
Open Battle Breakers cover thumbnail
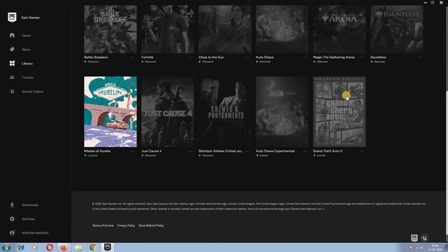pos(111,29)
